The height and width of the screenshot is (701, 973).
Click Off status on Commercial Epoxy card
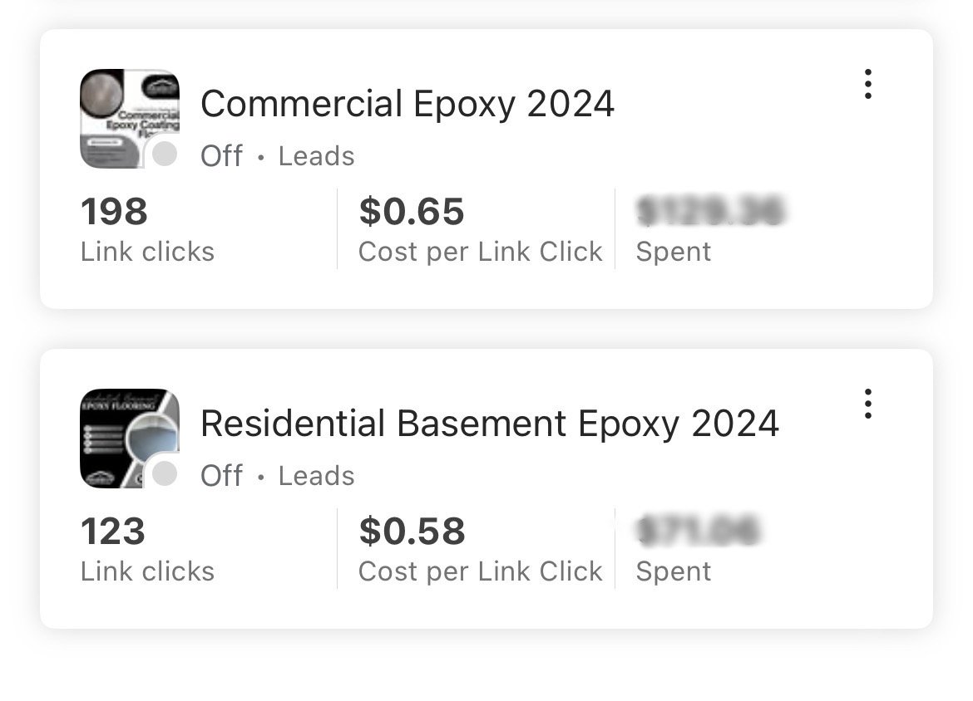[221, 155]
